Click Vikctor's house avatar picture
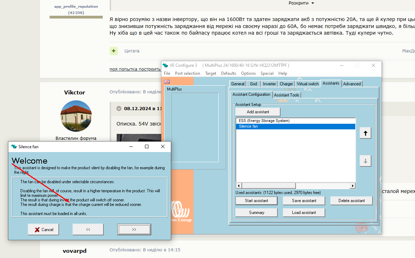 (76, 116)
